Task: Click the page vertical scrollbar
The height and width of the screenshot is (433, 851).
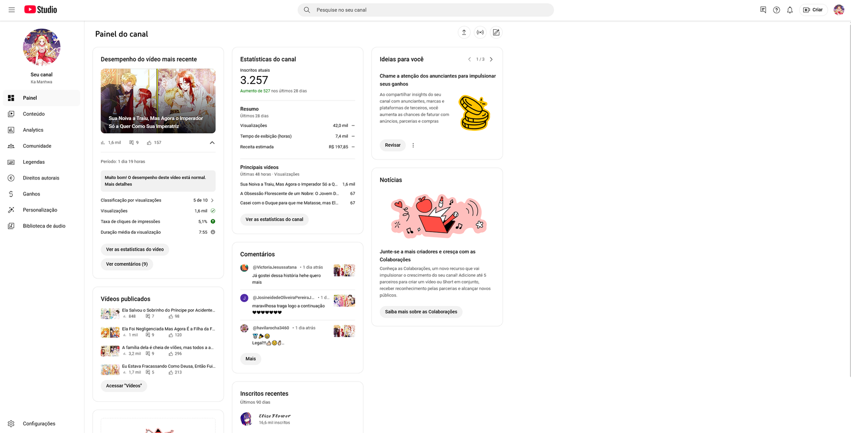Action: pos(849,202)
